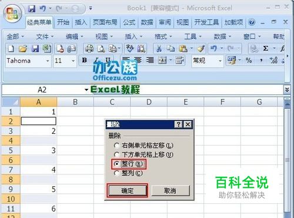Image resolution: width=294 pixels, height=218 pixels.
Task: Click the vertical scrollbar thumb
Action: (x=287, y=160)
